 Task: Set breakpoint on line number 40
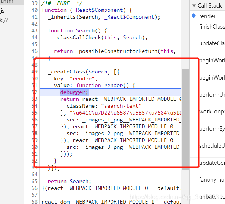pos(35,10)
